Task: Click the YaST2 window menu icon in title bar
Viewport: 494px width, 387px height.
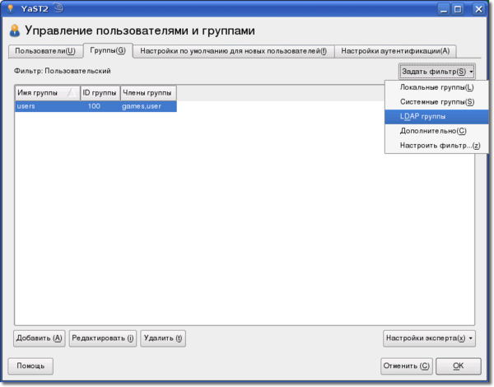Action: 11,9
